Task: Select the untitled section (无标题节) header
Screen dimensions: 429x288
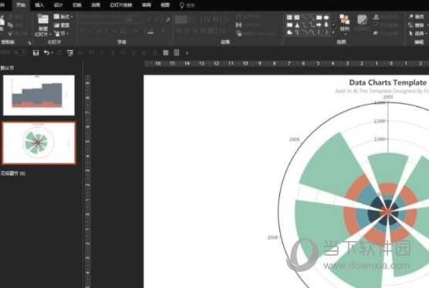Action: coord(13,173)
